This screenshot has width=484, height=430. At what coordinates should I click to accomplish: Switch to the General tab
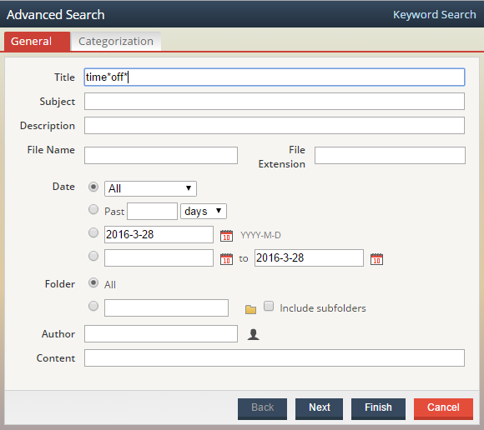(38, 42)
